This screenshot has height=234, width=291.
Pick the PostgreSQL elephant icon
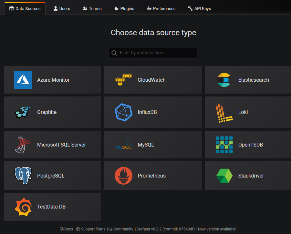click(23, 176)
